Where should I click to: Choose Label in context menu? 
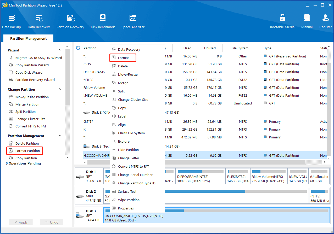tap(137, 116)
